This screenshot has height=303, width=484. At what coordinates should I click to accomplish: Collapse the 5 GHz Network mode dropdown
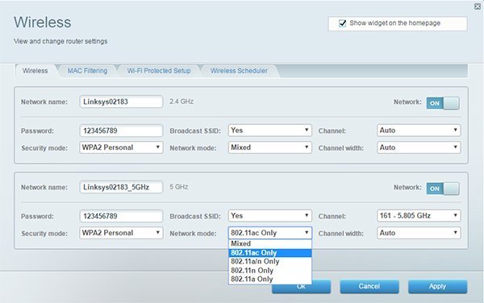[x=269, y=233]
